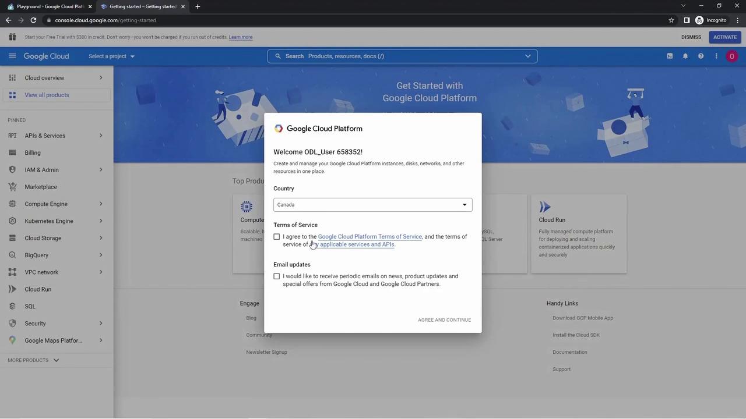Click the BigQuery magnifier icon

click(12, 255)
